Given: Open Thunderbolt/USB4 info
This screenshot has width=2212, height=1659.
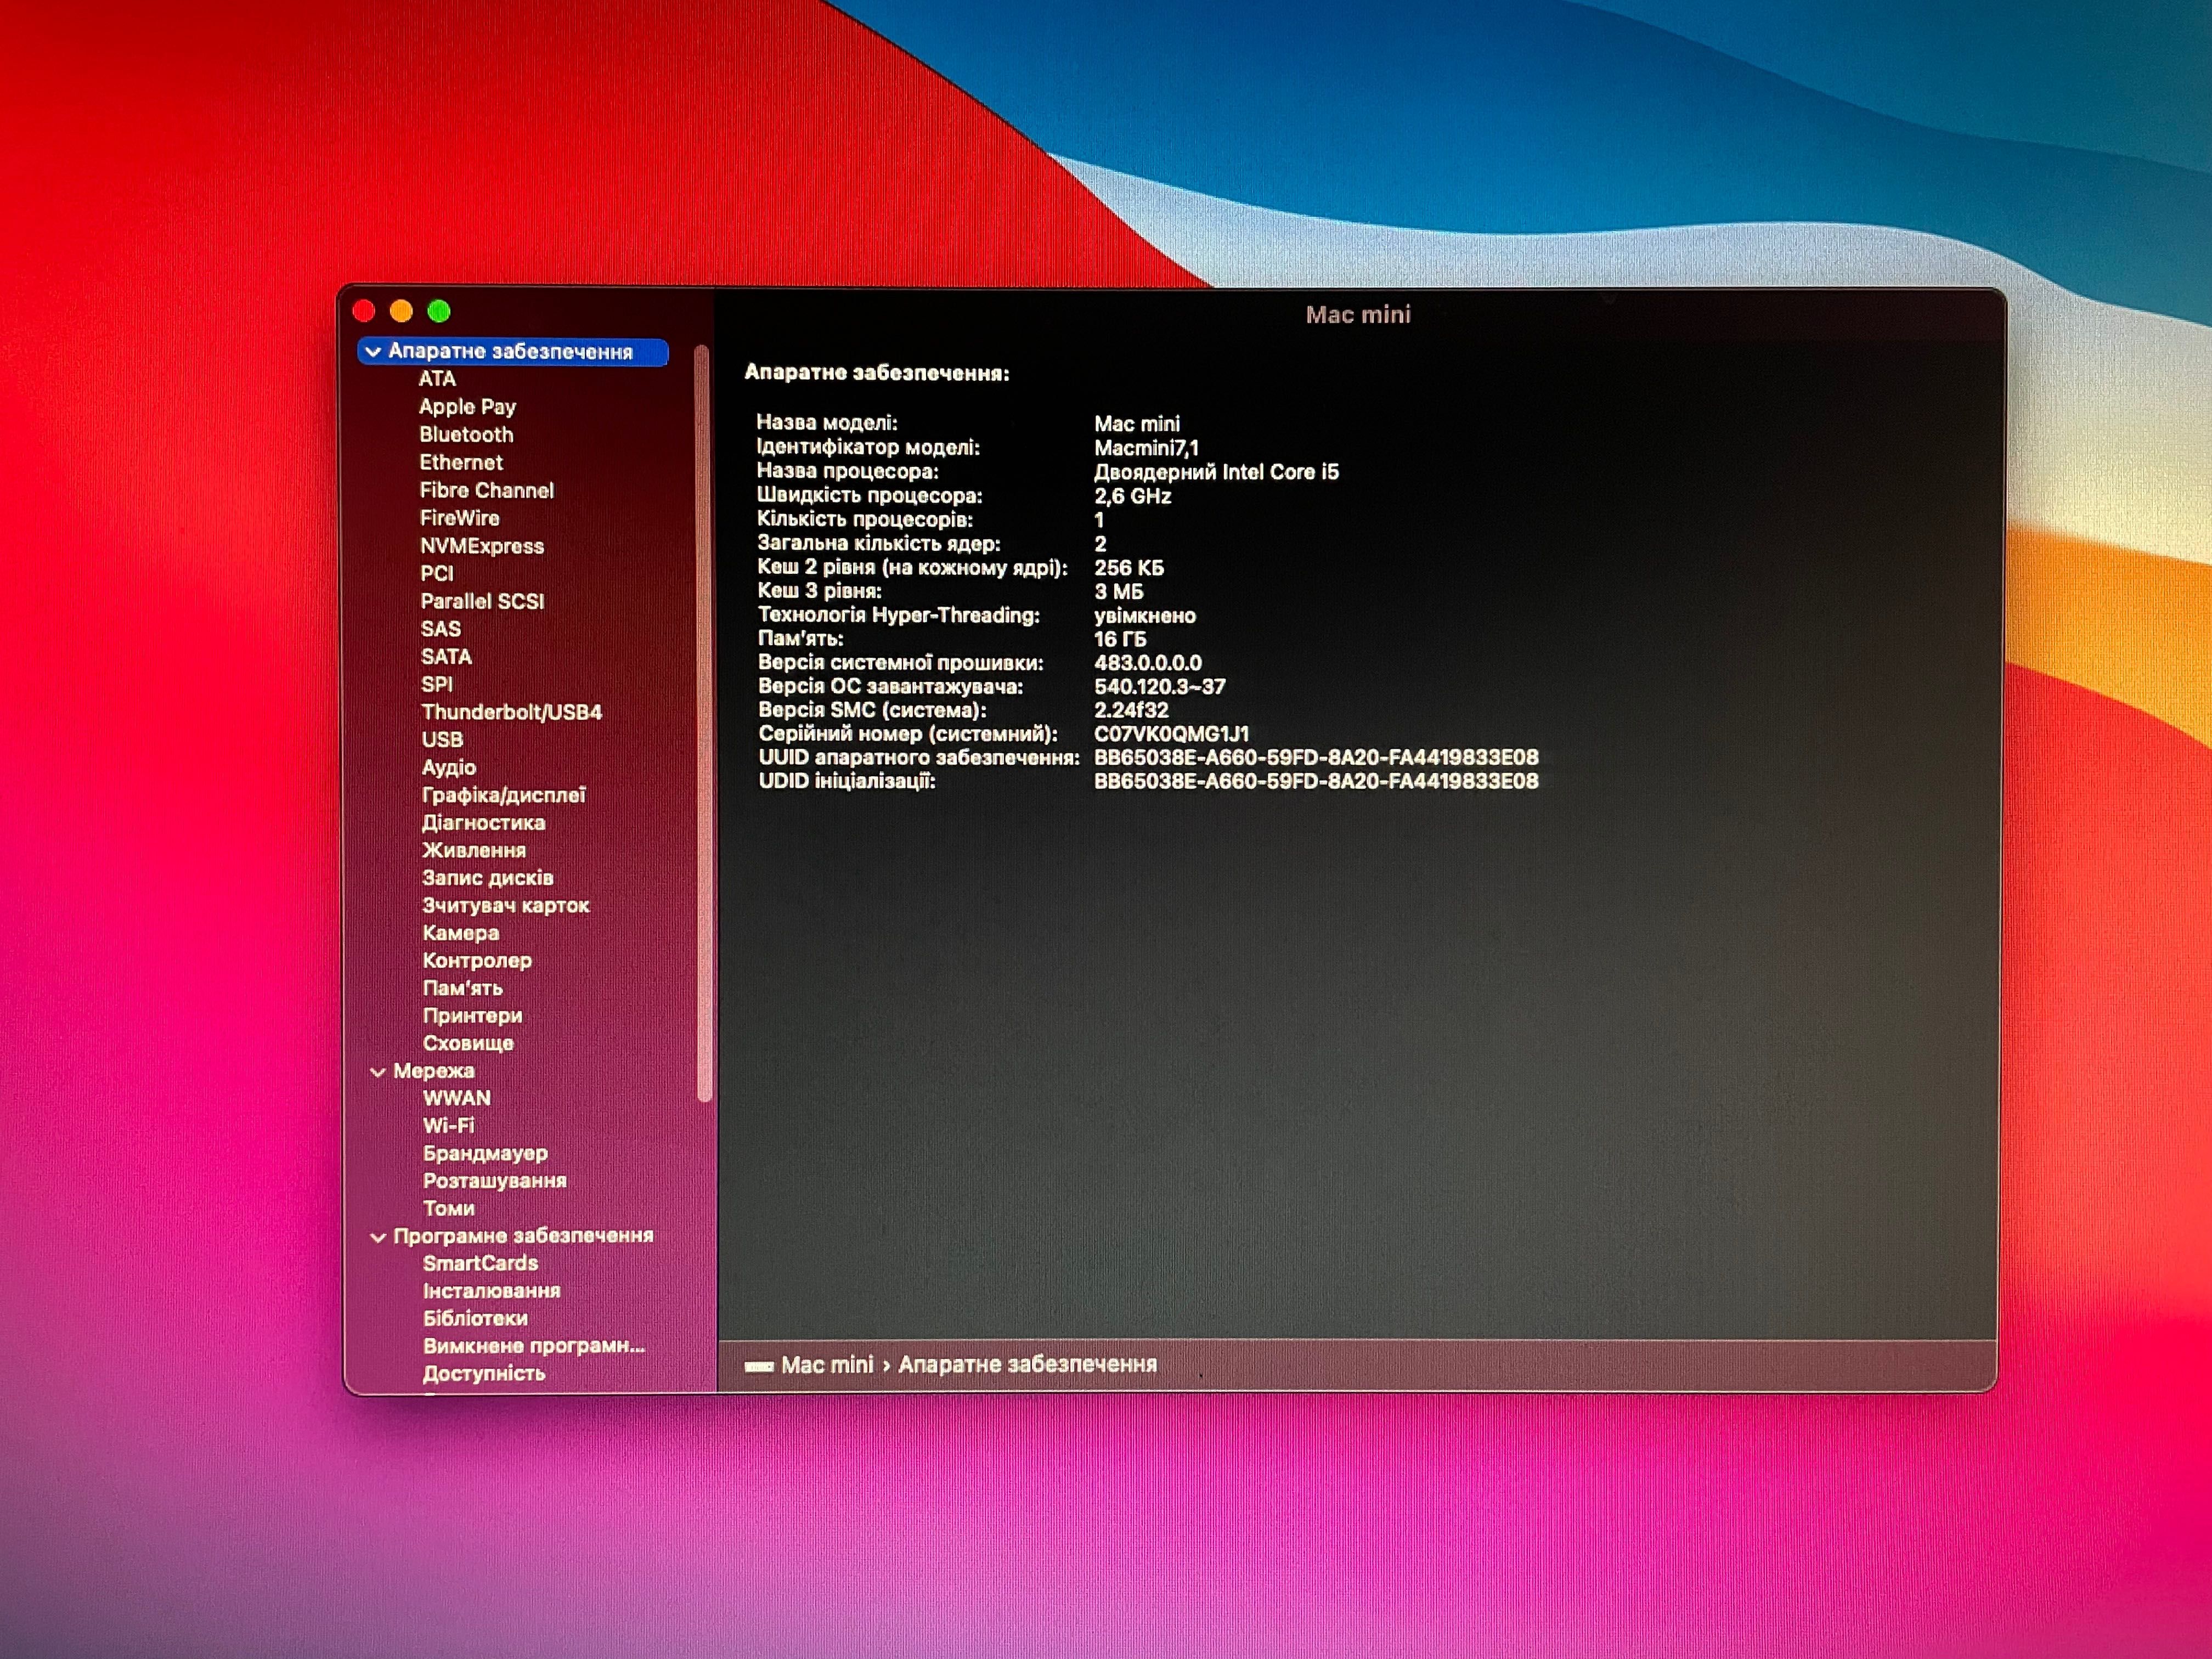Looking at the screenshot, I should [x=511, y=712].
